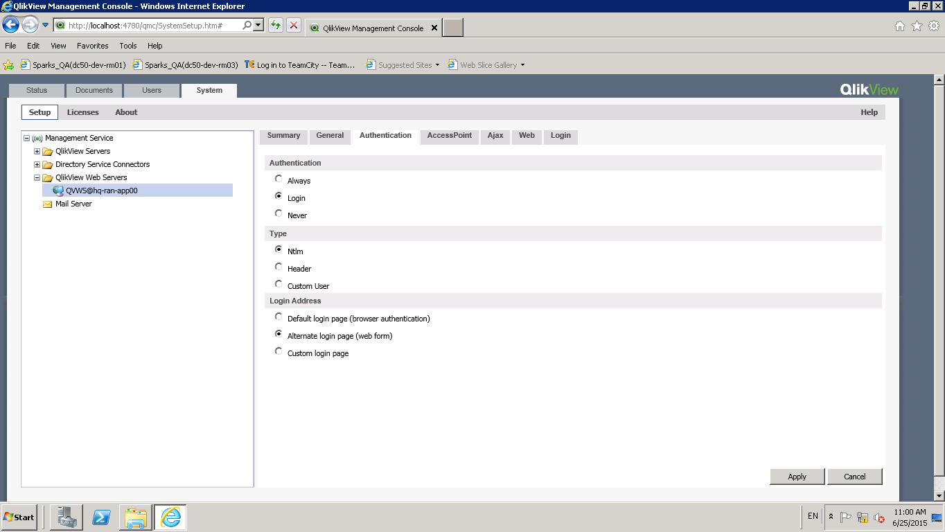Select Default login page (browser authentication)
Viewport: 945px width, 532px height.
click(279, 317)
